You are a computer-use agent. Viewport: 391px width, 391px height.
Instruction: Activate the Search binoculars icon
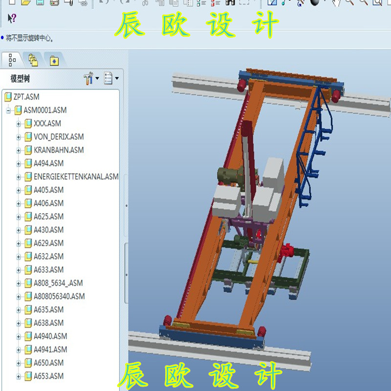(230, 4)
